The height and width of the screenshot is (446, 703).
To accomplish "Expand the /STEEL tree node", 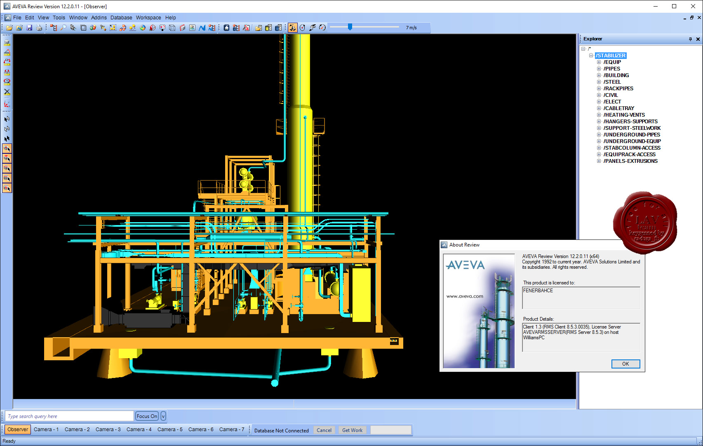I will click(599, 82).
